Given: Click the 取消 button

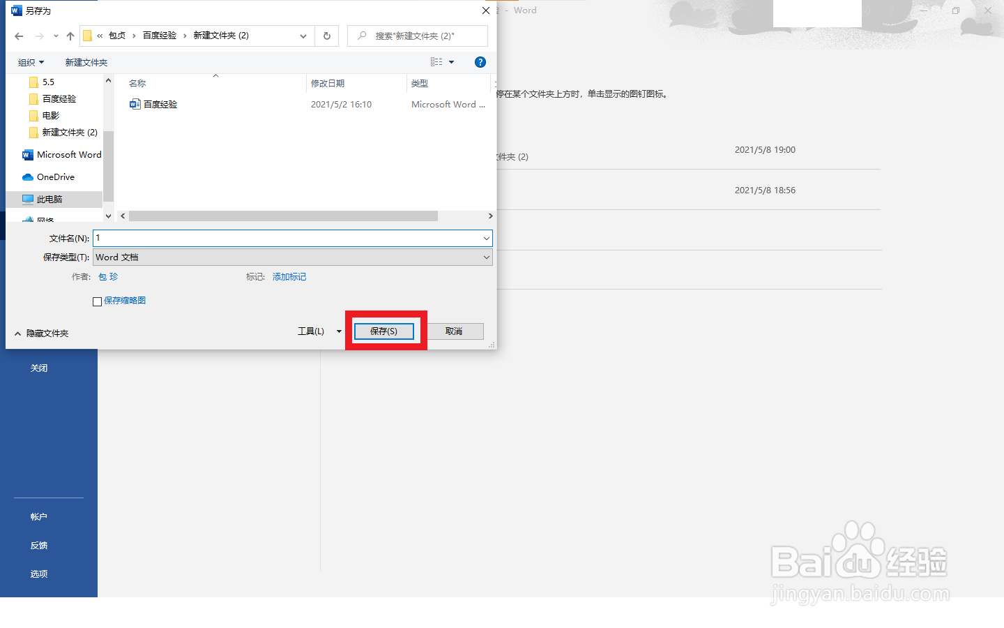Looking at the screenshot, I should (454, 331).
